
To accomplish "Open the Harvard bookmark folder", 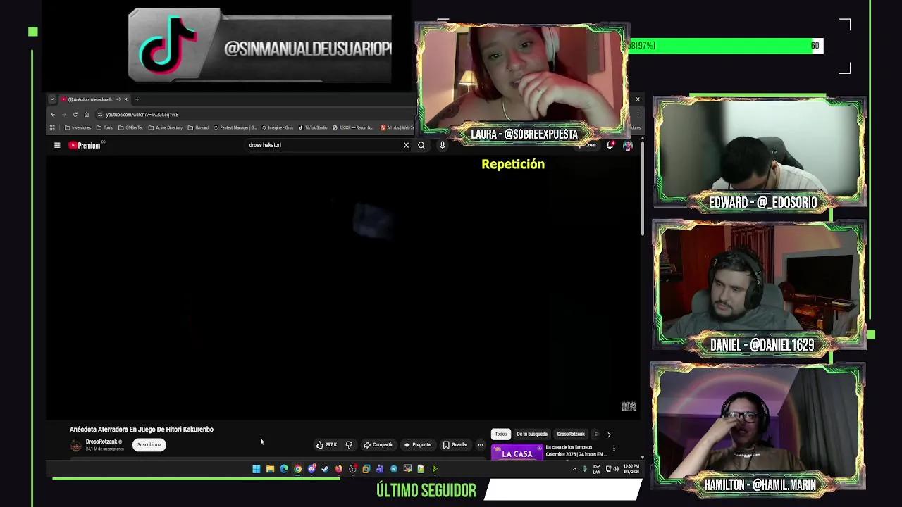I will (x=198, y=127).
